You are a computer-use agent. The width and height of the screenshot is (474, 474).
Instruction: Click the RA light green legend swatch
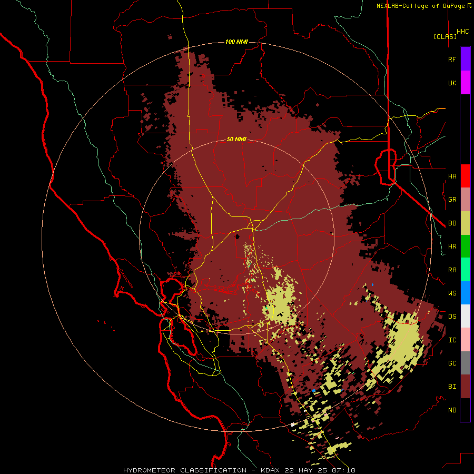(x=465, y=270)
